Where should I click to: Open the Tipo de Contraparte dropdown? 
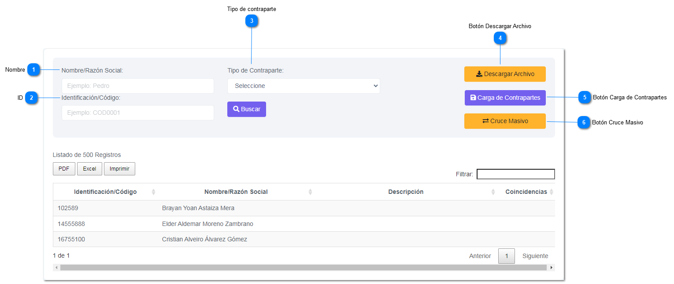[304, 86]
